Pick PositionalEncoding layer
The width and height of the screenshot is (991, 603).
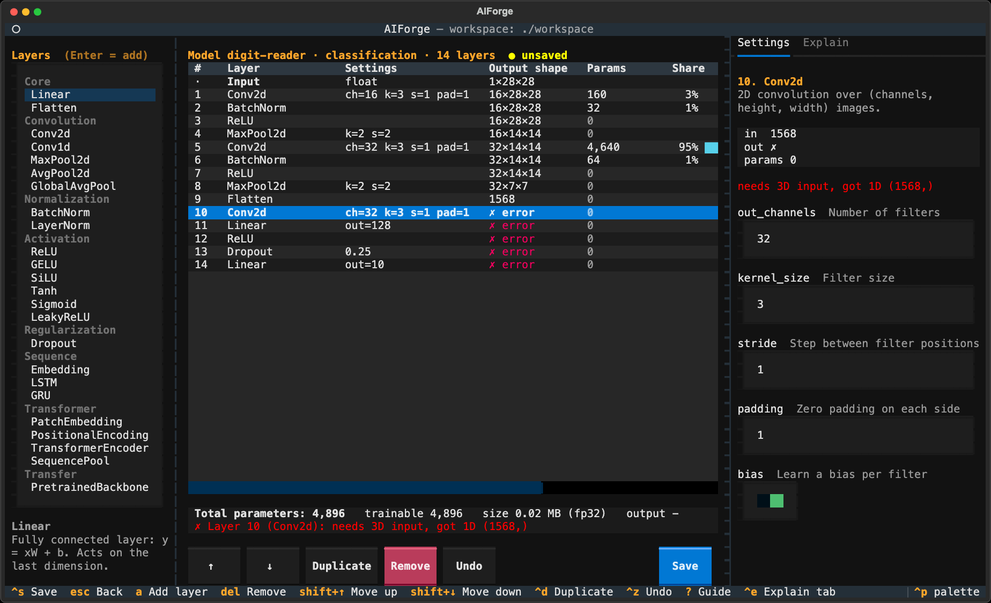pos(90,435)
